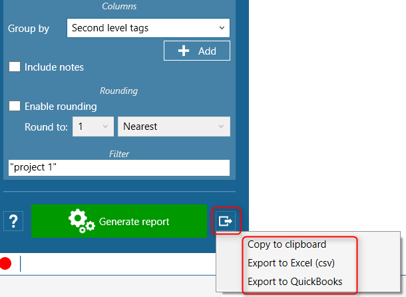Pick Export to QuickBooks menu entry
Screen dimensions: 406x297
[295, 282]
